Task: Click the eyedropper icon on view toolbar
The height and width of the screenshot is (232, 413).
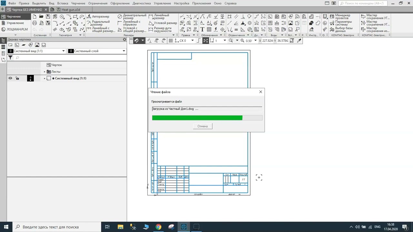Action: [x=299, y=41]
